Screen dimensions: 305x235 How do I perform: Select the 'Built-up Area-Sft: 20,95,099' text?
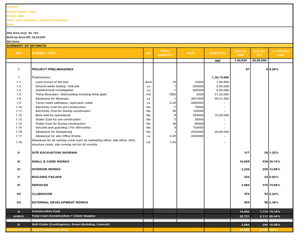click(26, 37)
